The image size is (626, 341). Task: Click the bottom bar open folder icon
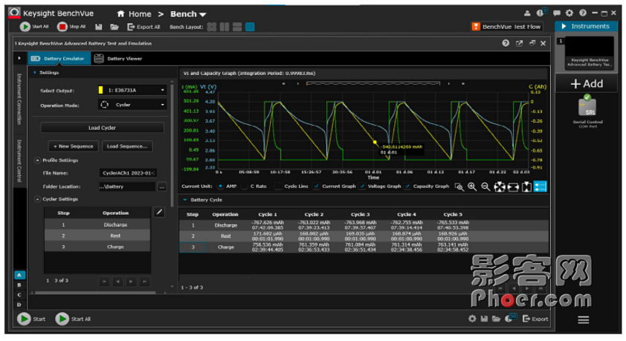tap(496, 319)
